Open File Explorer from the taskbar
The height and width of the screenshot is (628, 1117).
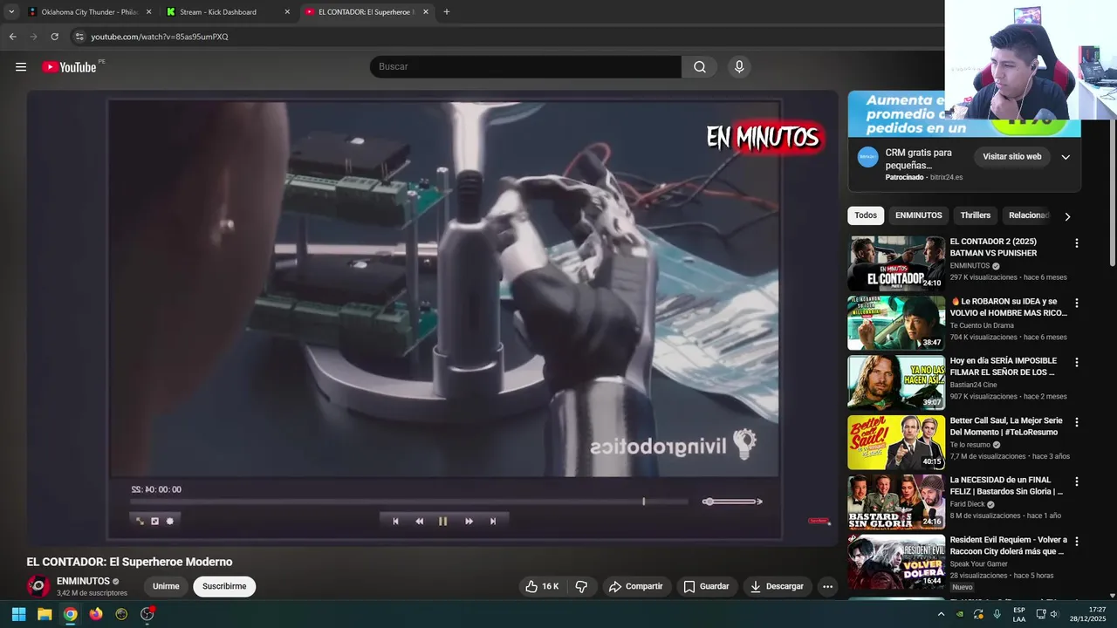click(x=45, y=614)
